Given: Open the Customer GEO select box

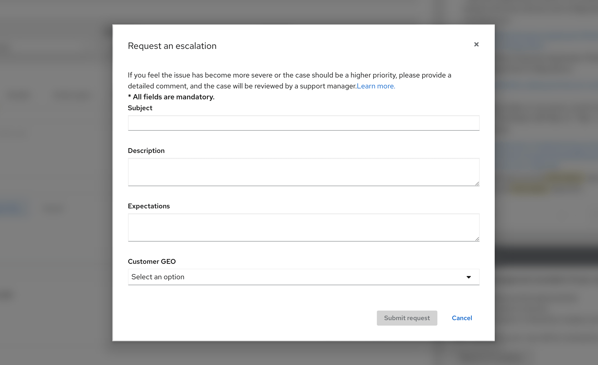Looking at the screenshot, I should (303, 277).
